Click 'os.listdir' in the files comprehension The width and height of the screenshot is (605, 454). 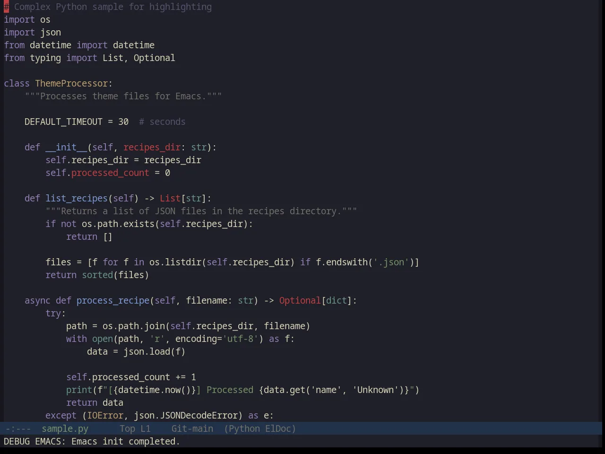click(175, 262)
